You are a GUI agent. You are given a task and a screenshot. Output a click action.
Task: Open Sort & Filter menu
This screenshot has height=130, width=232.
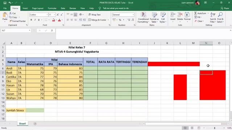[213, 18]
